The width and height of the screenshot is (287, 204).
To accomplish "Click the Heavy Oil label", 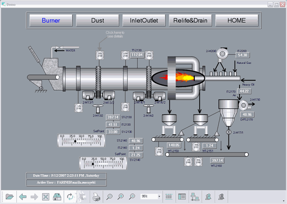I will [248, 85].
